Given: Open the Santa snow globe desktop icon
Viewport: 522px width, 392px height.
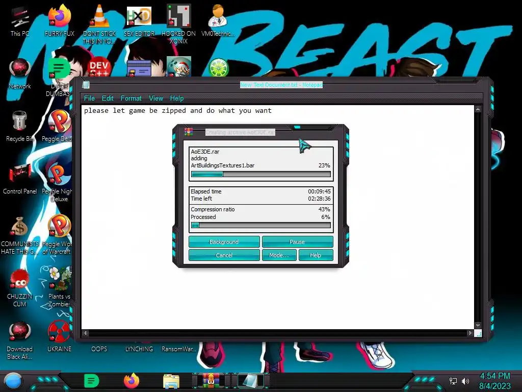Looking at the screenshot, I should pyautogui.click(x=179, y=67).
